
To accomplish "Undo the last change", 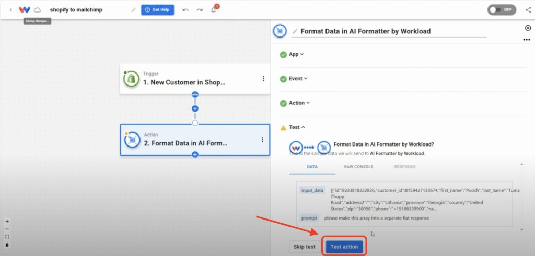I will point(185,10).
